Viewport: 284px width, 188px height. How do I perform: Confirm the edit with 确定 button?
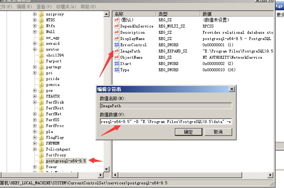tap(188, 132)
